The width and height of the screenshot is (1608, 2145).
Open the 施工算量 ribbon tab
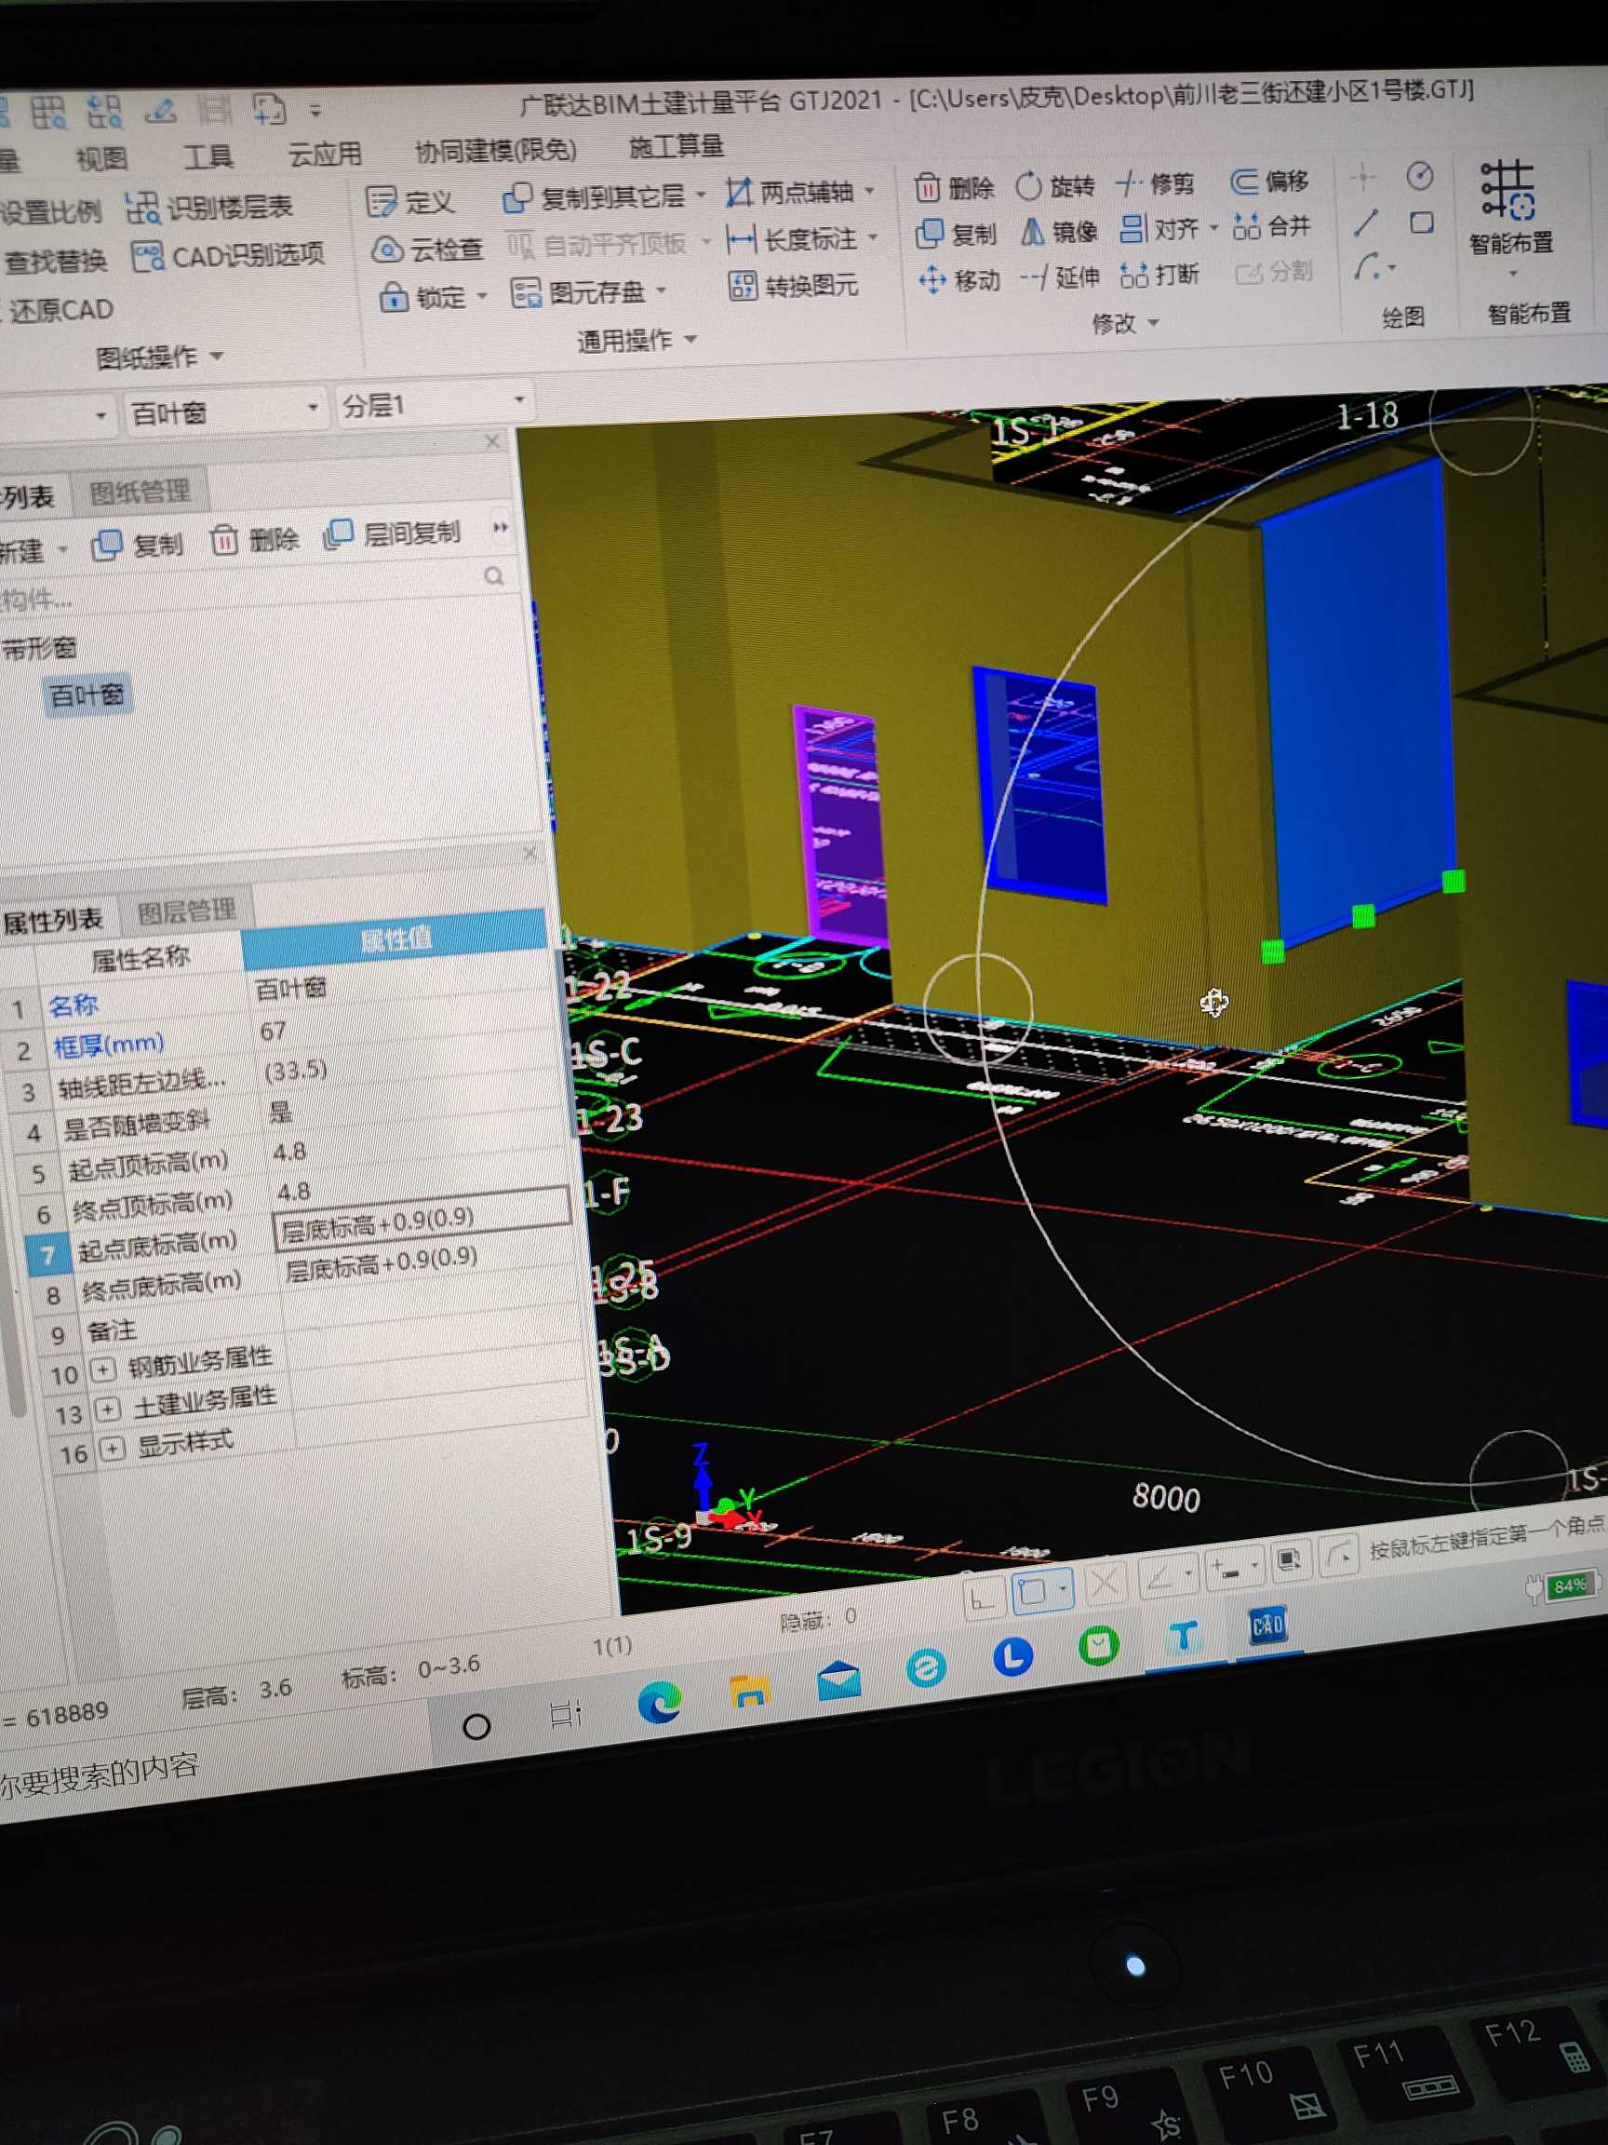click(x=677, y=146)
